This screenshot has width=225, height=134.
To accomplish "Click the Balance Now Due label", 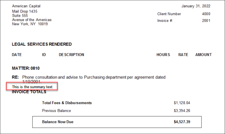I will pos(58,122).
